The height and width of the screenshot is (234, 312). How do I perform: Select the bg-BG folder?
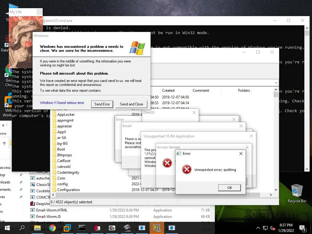coord(62,143)
